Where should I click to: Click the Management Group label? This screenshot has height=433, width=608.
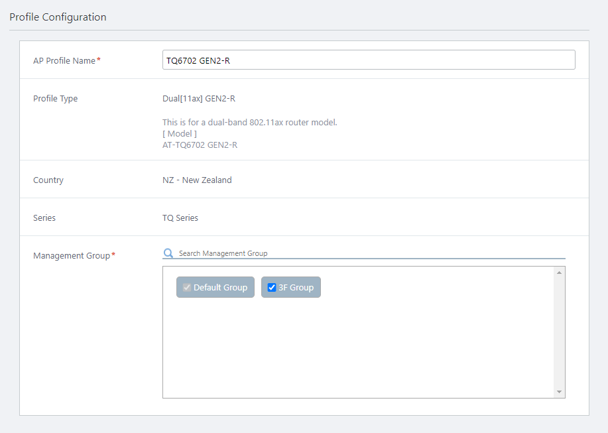pos(71,256)
